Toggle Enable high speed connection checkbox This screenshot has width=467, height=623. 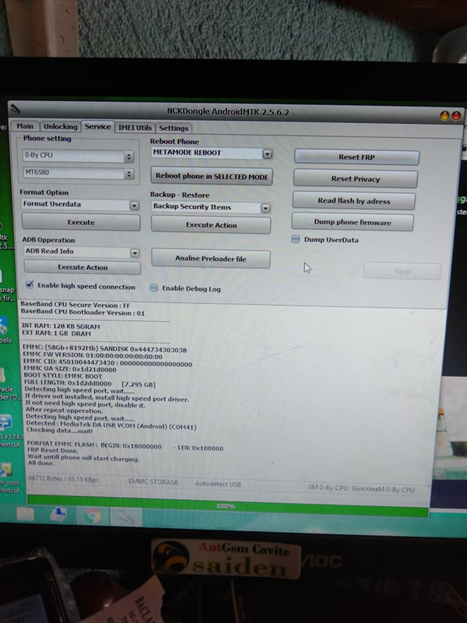click(30, 284)
